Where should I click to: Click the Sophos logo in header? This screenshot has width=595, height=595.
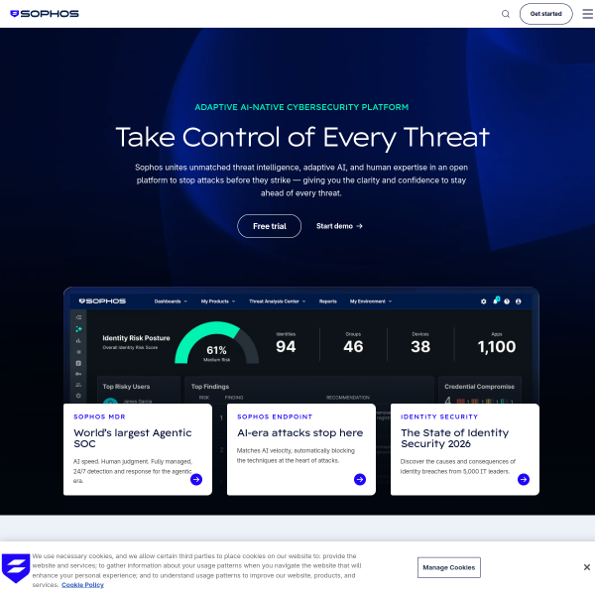[x=45, y=14]
